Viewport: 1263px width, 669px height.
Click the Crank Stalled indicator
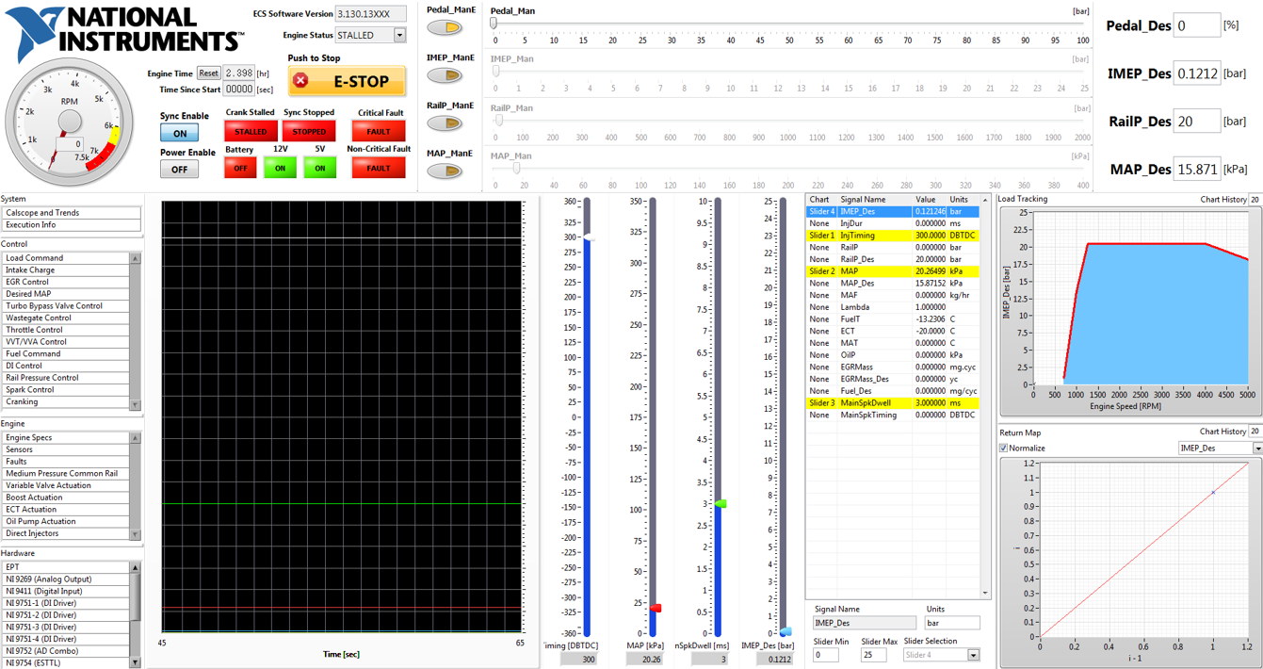click(251, 132)
